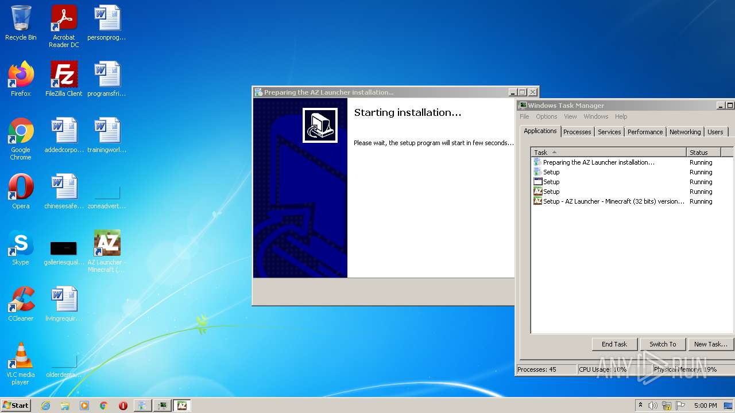Viewport: 735px width, 413px height.
Task: Close the Preparing AZ Launcher installation window
Action: pyautogui.click(x=533, y=92)
